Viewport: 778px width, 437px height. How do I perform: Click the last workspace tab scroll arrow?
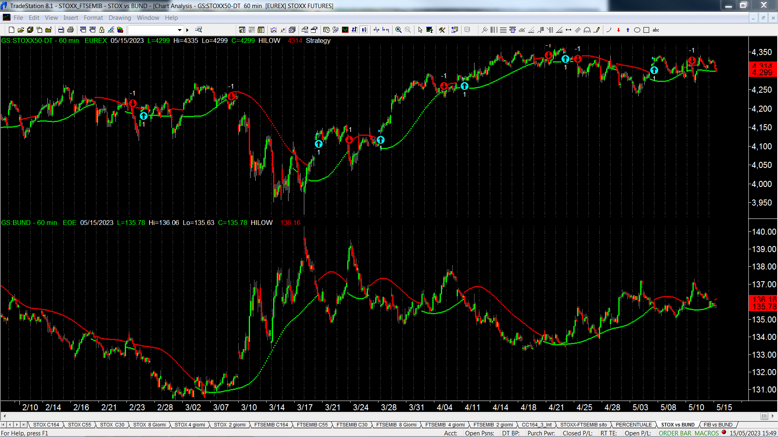click(x=24, y=425)
